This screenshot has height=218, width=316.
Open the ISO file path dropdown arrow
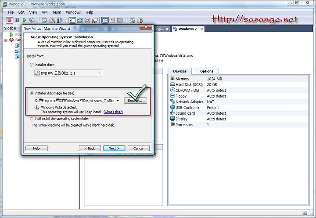click(x=118, y=100)
